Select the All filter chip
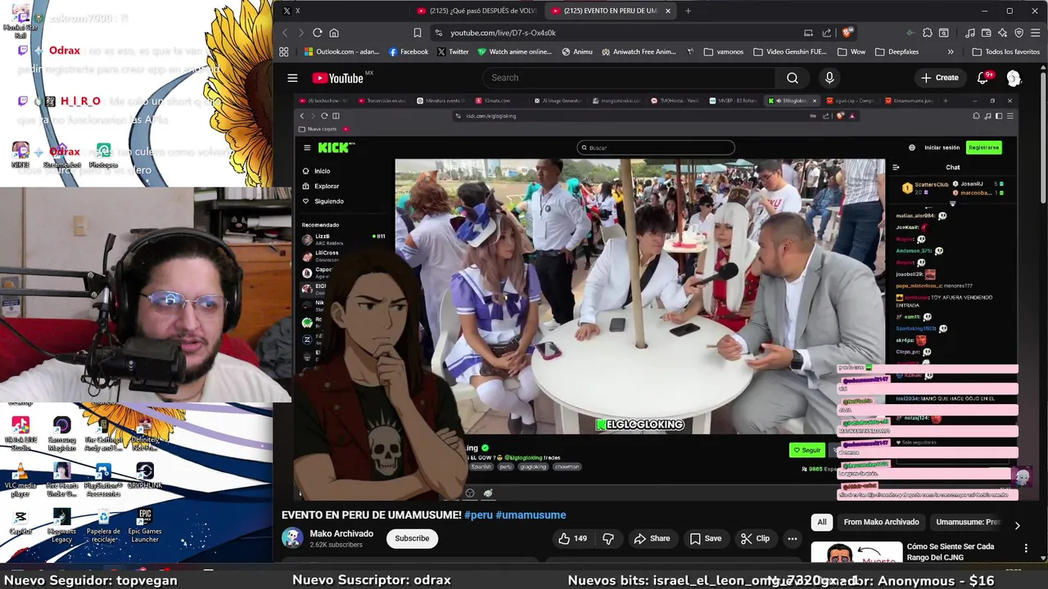The height and width of the screenshot is (589, 1048). pyautogui.click(x=822, y=522)
